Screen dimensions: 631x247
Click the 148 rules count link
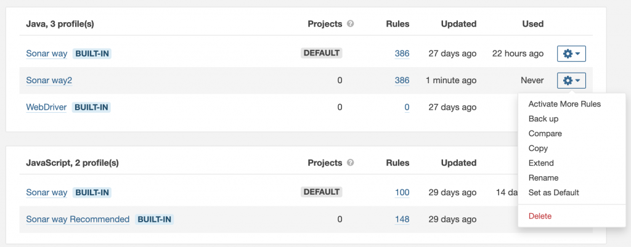pyautogui.click(x=402, y=219)
